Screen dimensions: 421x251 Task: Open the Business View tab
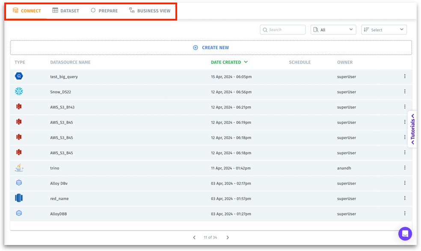pyautogui.click(x=150, y=11)
